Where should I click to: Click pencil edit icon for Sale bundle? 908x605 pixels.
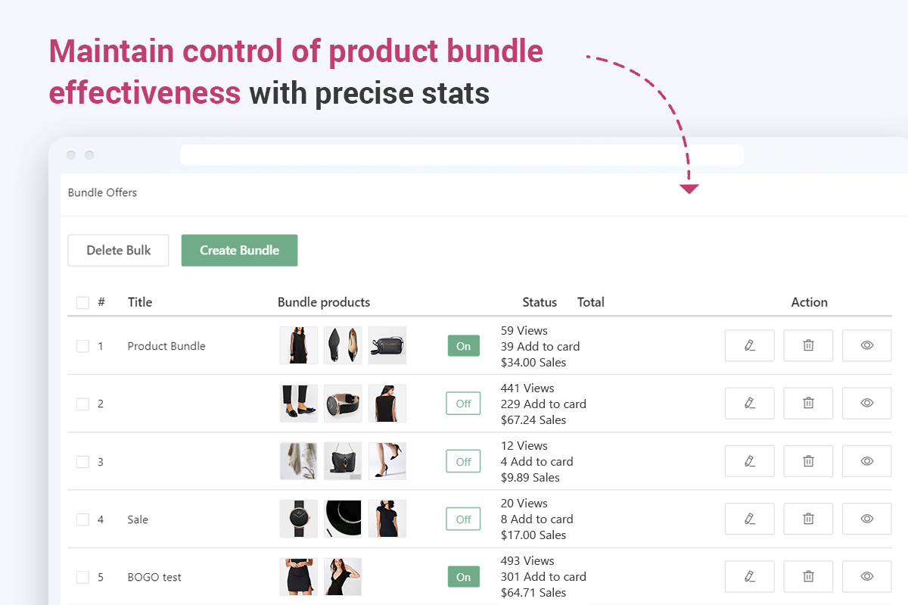[x=749, y=519]
